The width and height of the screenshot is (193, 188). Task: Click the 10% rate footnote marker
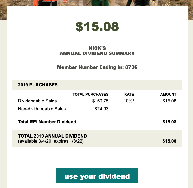click(x=133, y=100)
